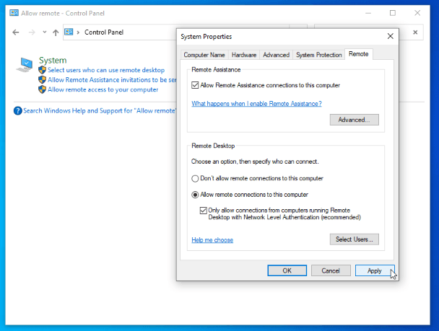439x331 pixels.
Task: Toggle Allow Remote Assistance connections checkbox
Action: pyautogui.click(x=196, y=85)
